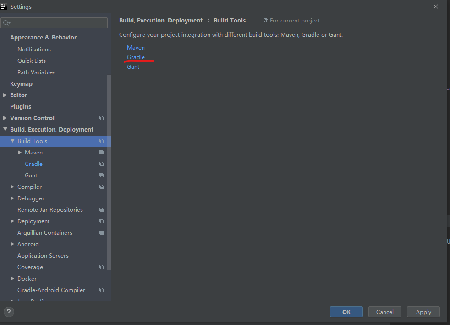Expand the Compiler node

click(x=11, y=187)
